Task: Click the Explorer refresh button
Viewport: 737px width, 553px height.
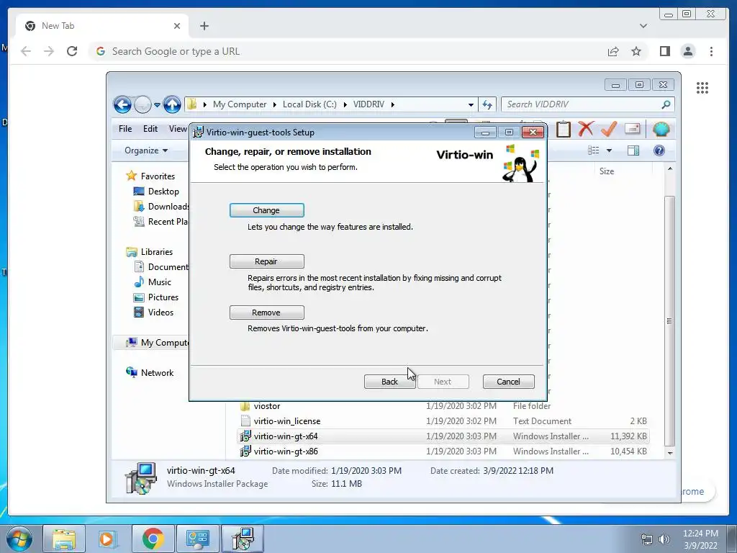Action: click(x=487, y=104)
